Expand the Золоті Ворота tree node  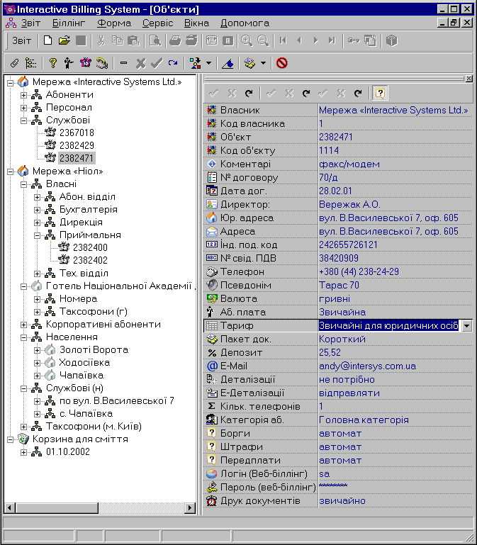click(x=37, y=350)
